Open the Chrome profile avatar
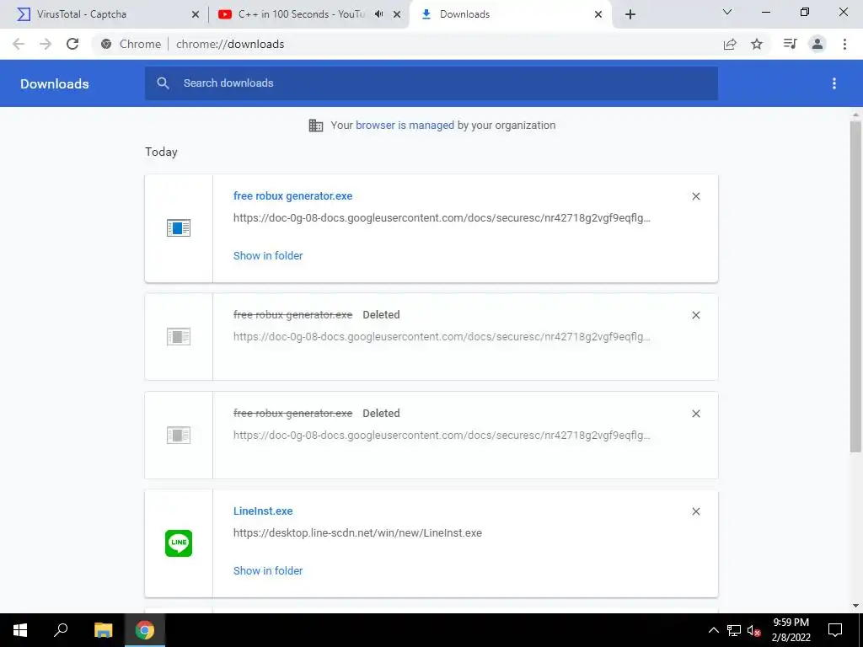Image resolution: width=863 pixels, height=647 pixels. pos(817,44)
